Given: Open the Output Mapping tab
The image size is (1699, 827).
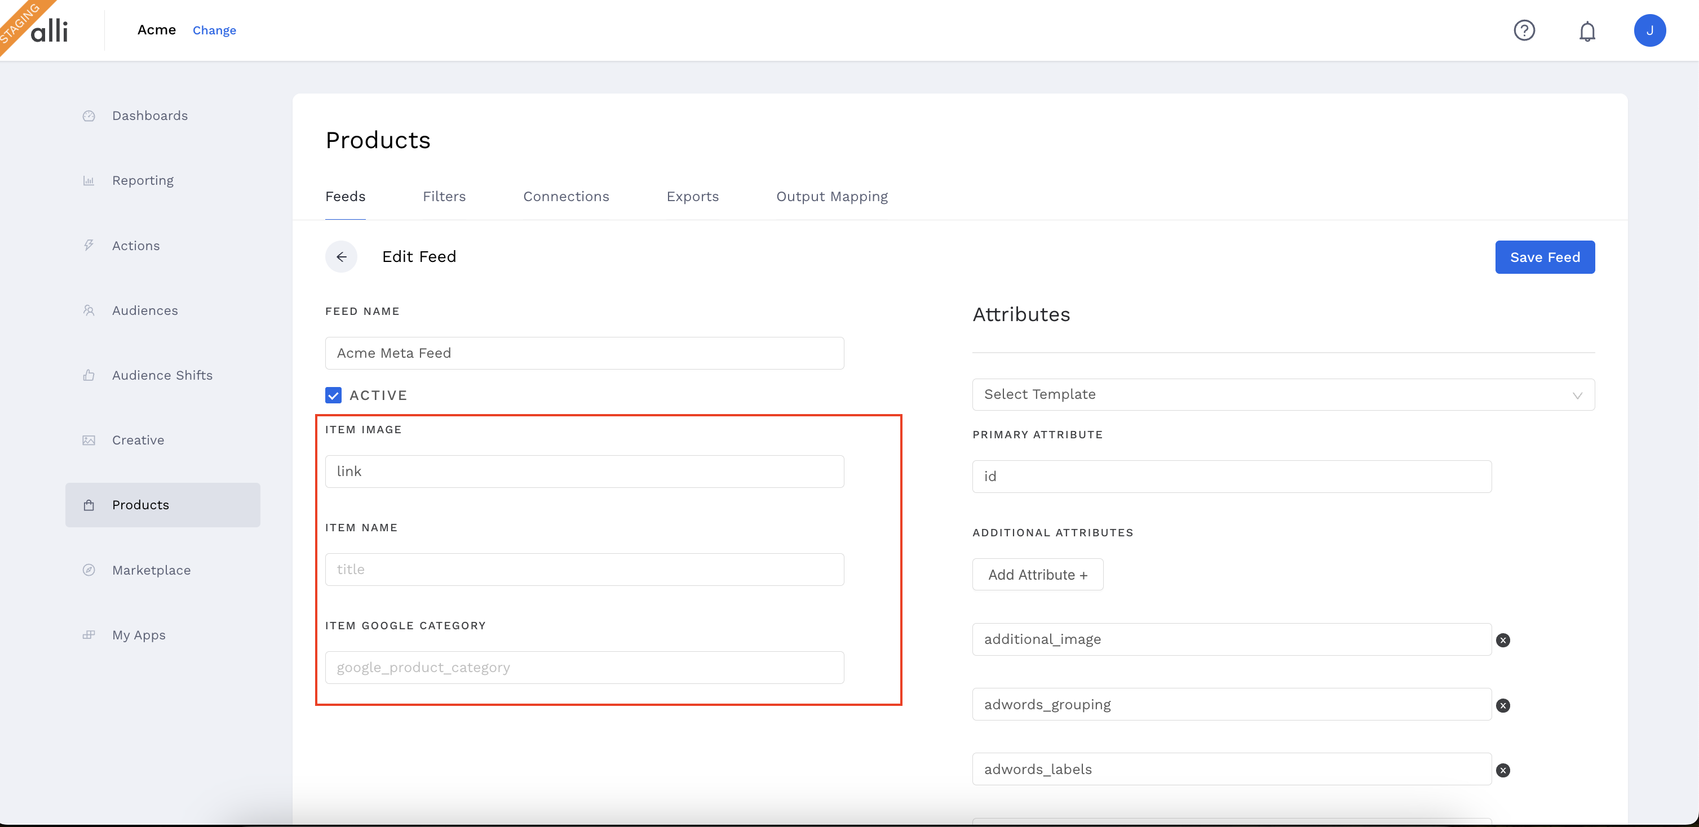Looking at the screenshot, I should [x=831, y=197].
